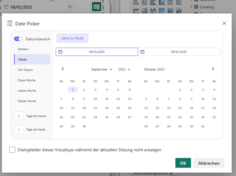Click the Oktober 2025 month heading
Viewport: 236px width, 176px height.
[154, 69]
